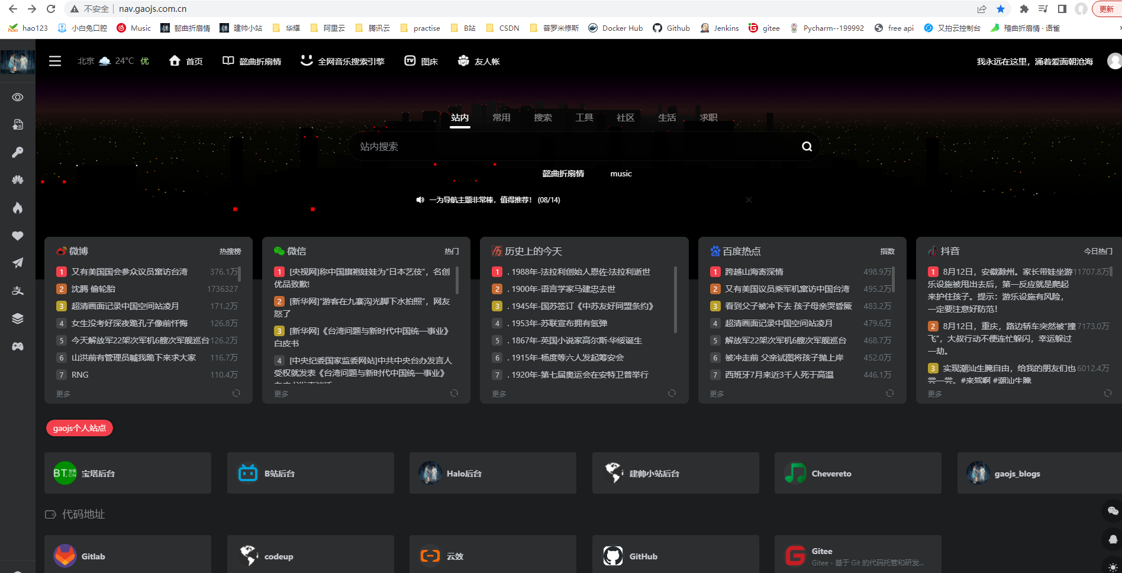This screenshot has height=573, width=1122.
Task: Open 首页 in the top navigation
Action: point(186,61)
